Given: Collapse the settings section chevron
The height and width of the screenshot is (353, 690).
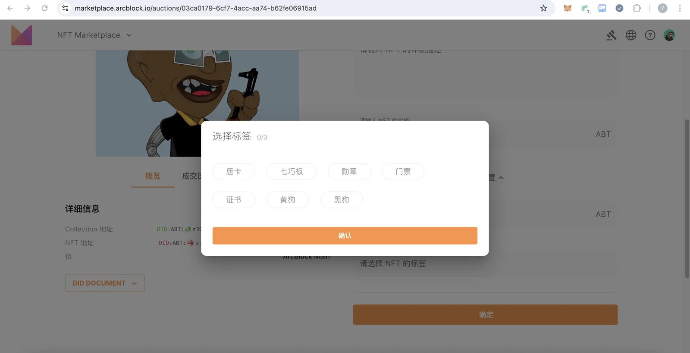Looking at the screenshot, I should coord(501,178).
